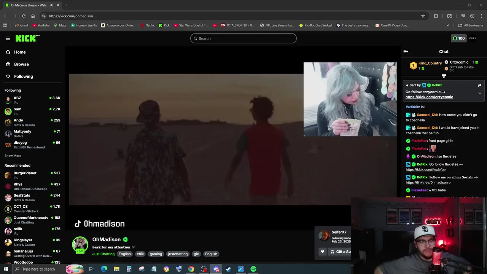Open Mattyonly Dota 2 channel

click(x=32, y=134)
